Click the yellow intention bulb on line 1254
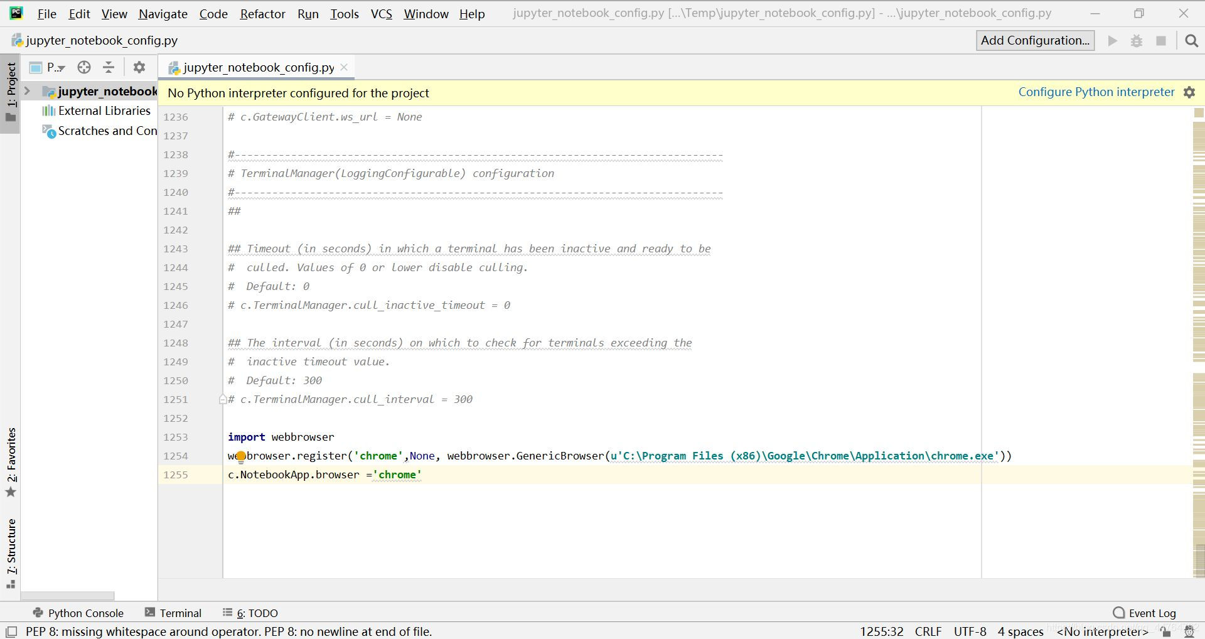 point(240,456)
